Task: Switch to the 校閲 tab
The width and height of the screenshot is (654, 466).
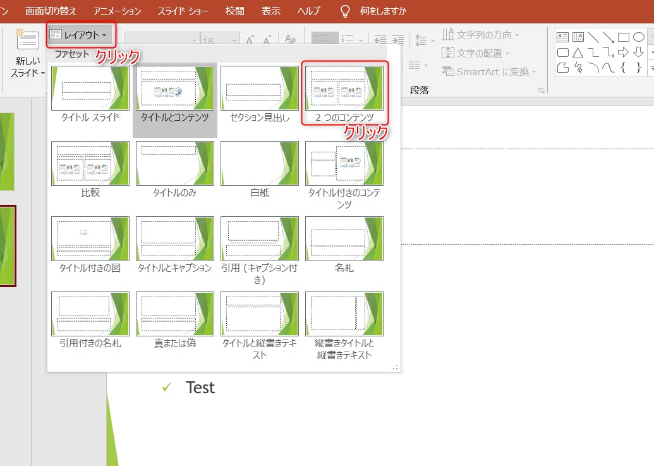Action: 234,11
